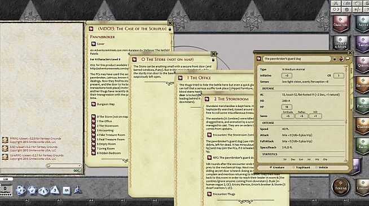Open story link 0 The Store
This screenshot has width=369, height=206.
(94, 117)
